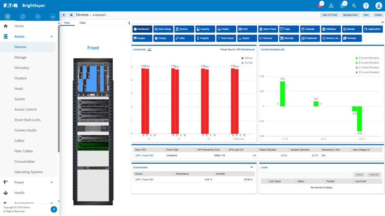Select the favorites star icon in sidebar
This screenshot has height=216, width=385.
point(53,16)
